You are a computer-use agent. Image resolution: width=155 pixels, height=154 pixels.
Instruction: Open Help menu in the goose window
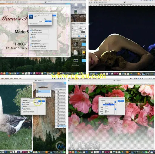tap(20, 78)
